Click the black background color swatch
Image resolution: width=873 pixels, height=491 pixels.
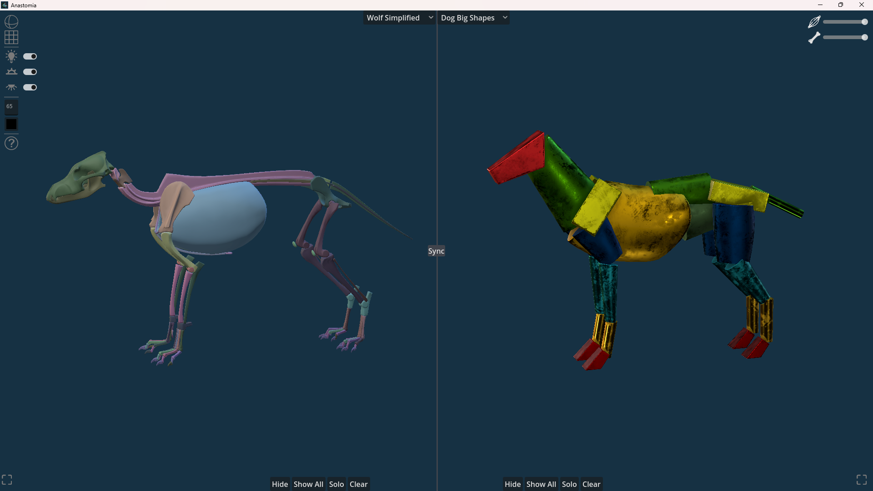click(11, 124)
